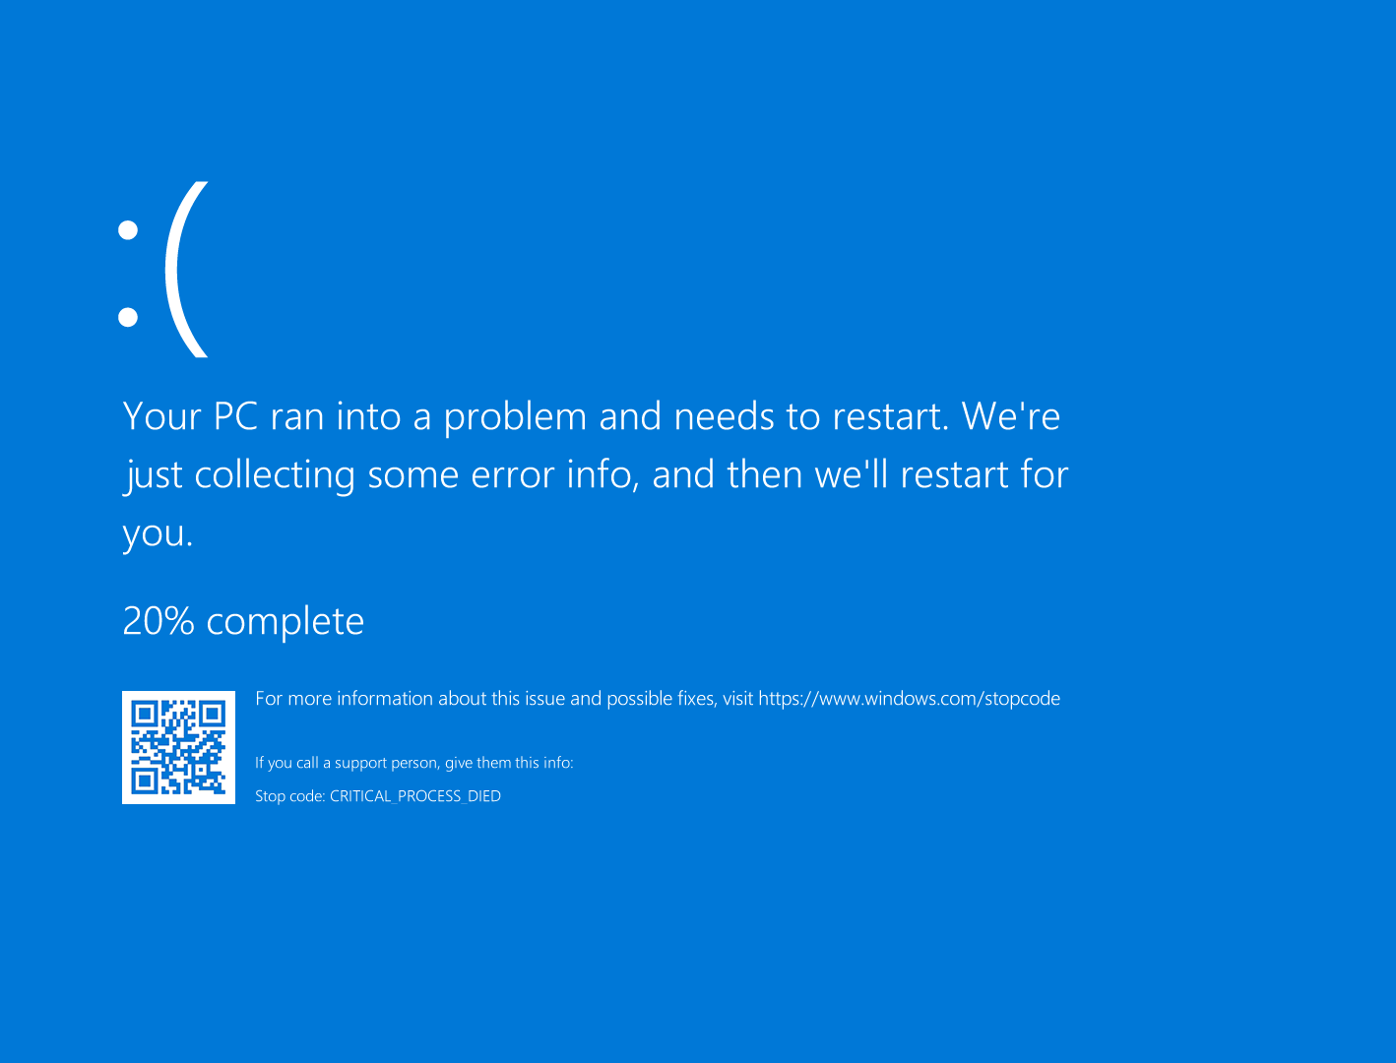The image size is (1396, 1063).
Task: Click the CRITICAL_PROCESS_DIED stop code
Action: pos(414,796)
